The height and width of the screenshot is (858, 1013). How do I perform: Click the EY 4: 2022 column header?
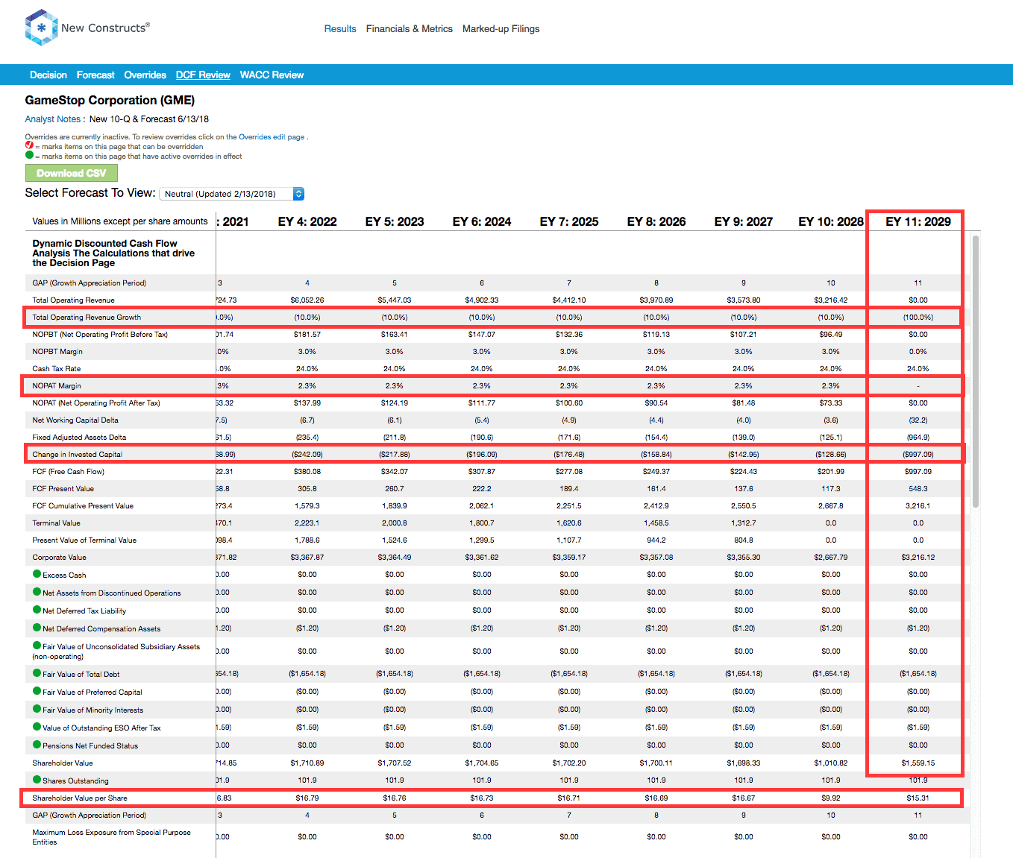tap(307, 221)
